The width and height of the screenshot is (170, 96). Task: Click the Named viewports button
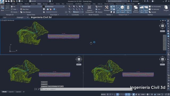[99, 6]
